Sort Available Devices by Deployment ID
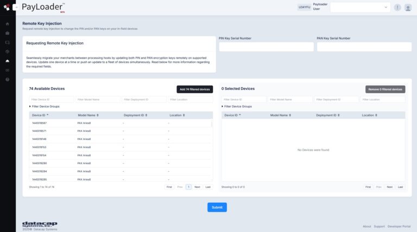417x232 pixels. 135,115
